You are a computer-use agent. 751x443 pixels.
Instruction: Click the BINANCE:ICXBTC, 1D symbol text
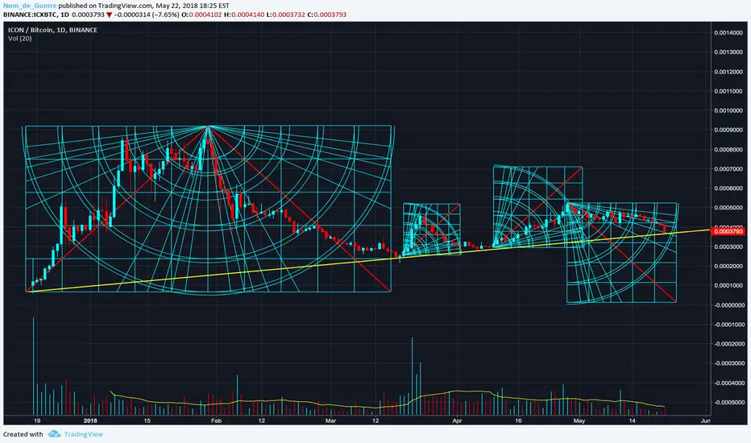[36, 14]
